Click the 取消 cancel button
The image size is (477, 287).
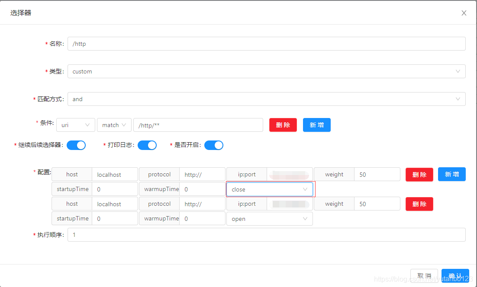tap(424, 275)
